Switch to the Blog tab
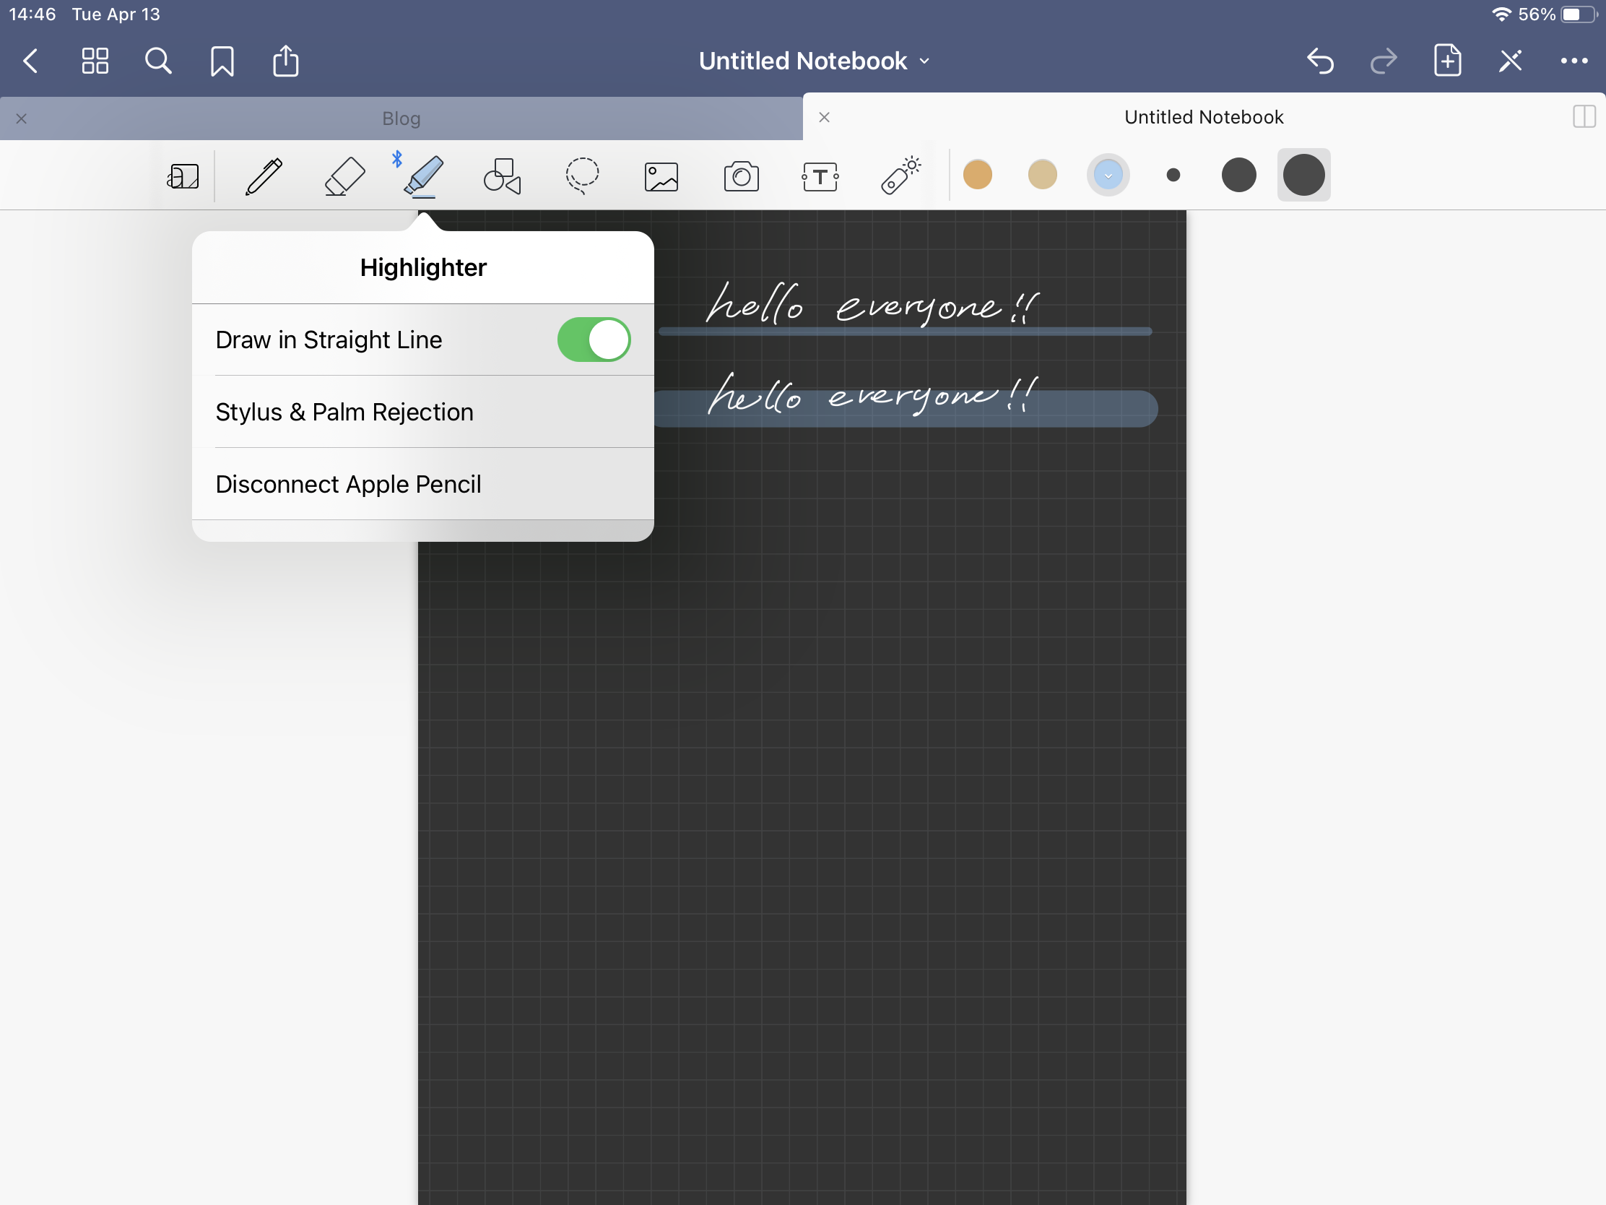The width and height of the screenshot is (1606, 1205). pyautogui.click(x=401, y=118)
